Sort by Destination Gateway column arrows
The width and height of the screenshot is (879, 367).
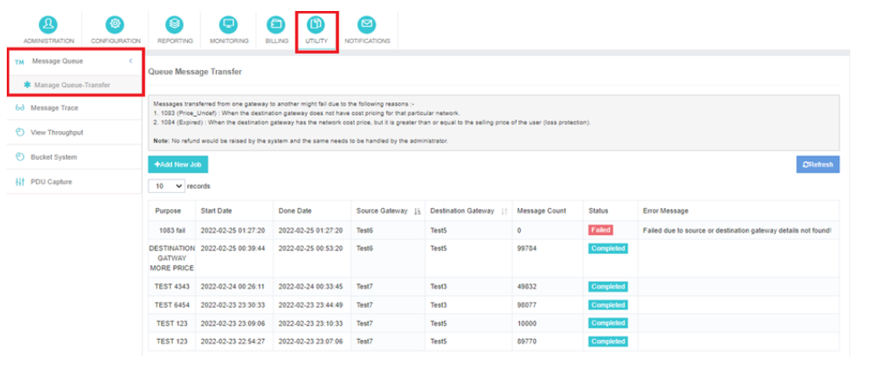[x=504, y=211]
